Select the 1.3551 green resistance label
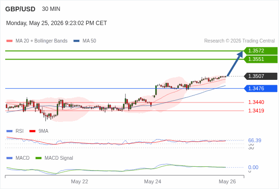279x189 pixels. 261,59
